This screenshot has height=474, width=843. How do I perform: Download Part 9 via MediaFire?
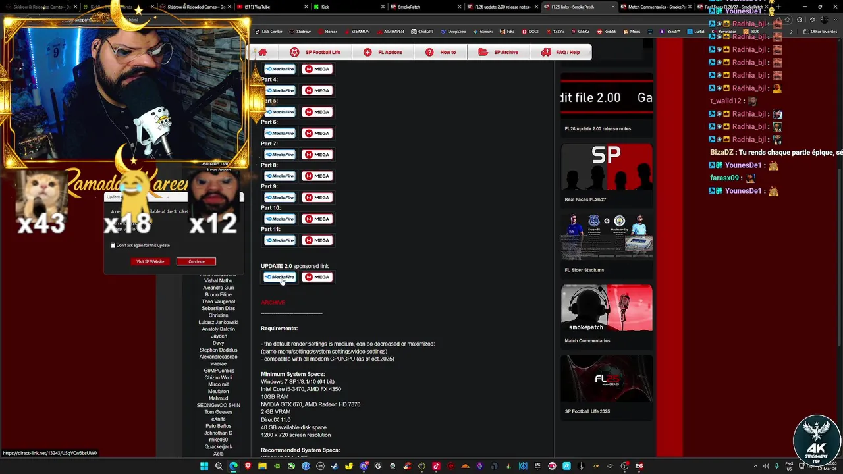280,197
